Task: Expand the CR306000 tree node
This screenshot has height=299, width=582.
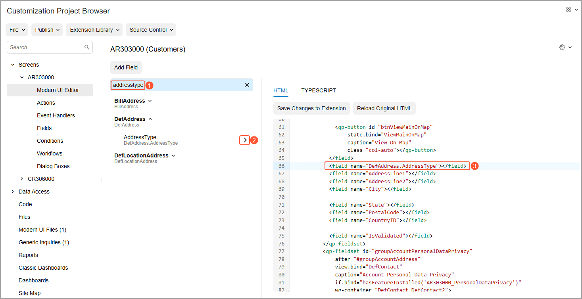Action: (22, 179)
